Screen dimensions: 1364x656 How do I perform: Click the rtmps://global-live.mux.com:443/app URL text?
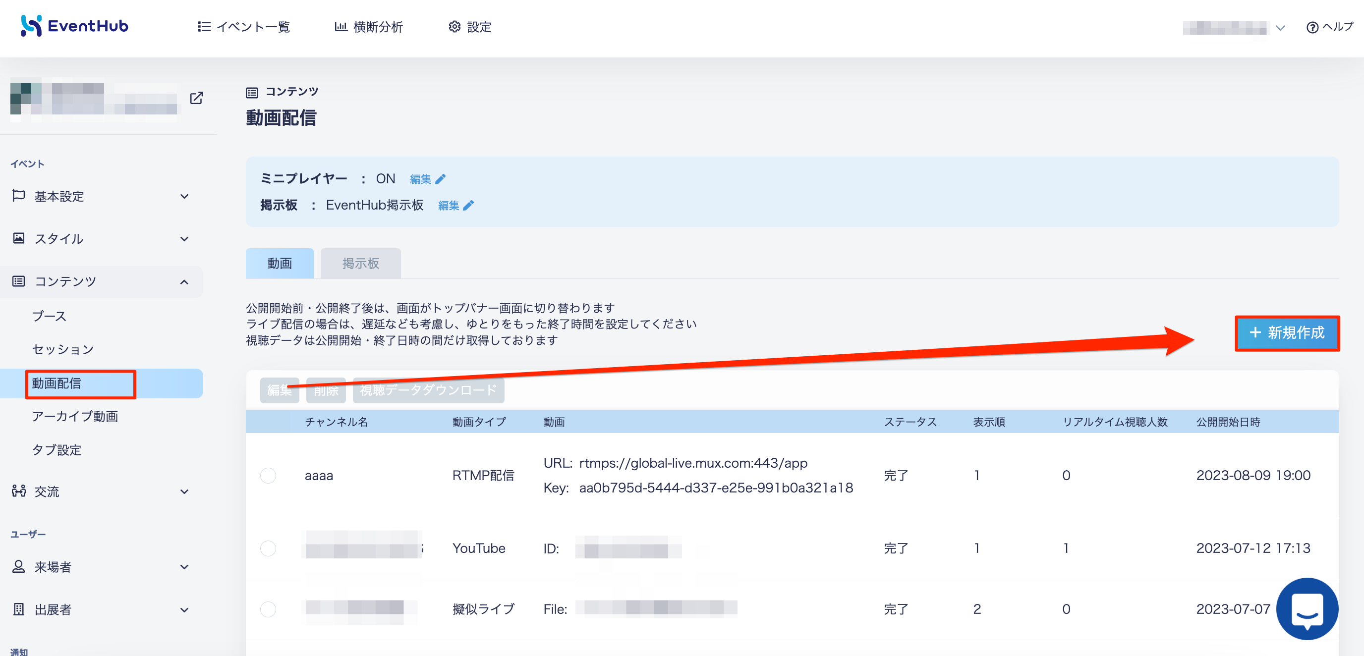[693, 463]
